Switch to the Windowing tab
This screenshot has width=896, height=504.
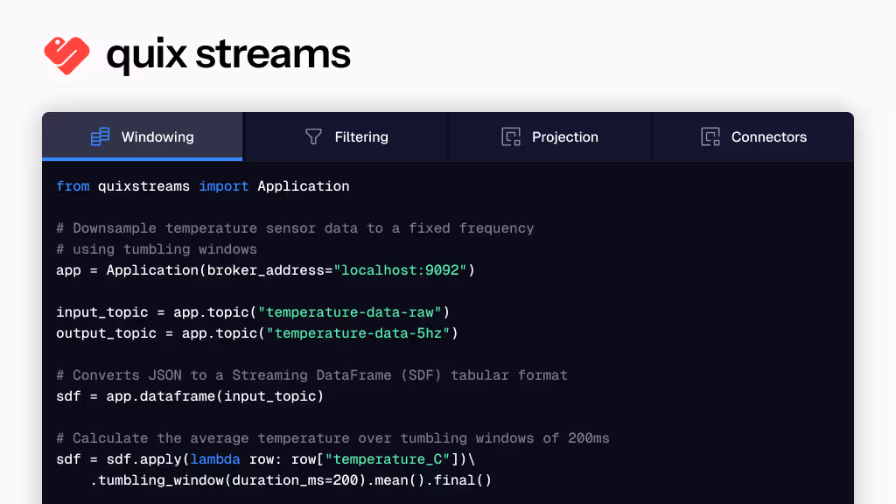pos(143,136)
